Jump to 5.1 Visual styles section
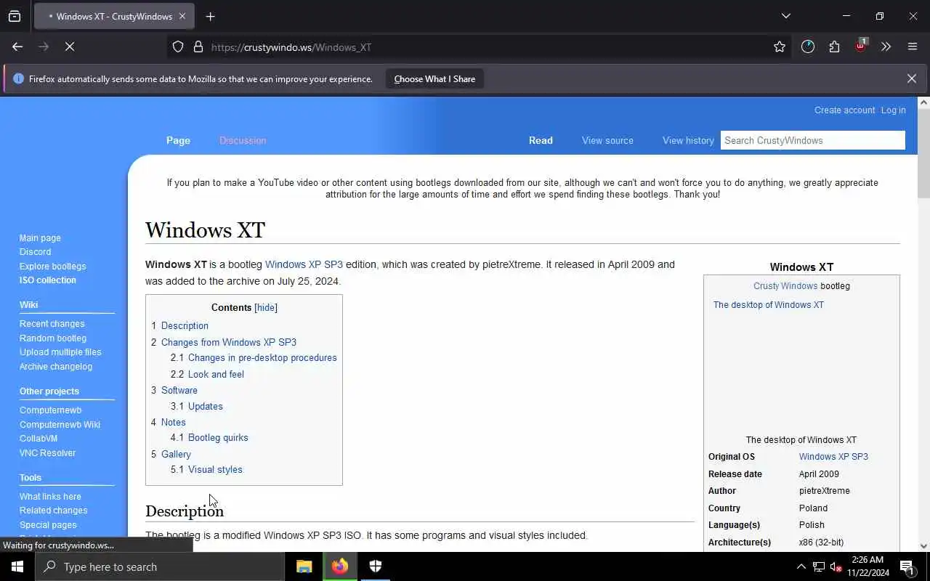Image resolution: width=930 pixels, height=581 pixels. (x=206, y=470)
